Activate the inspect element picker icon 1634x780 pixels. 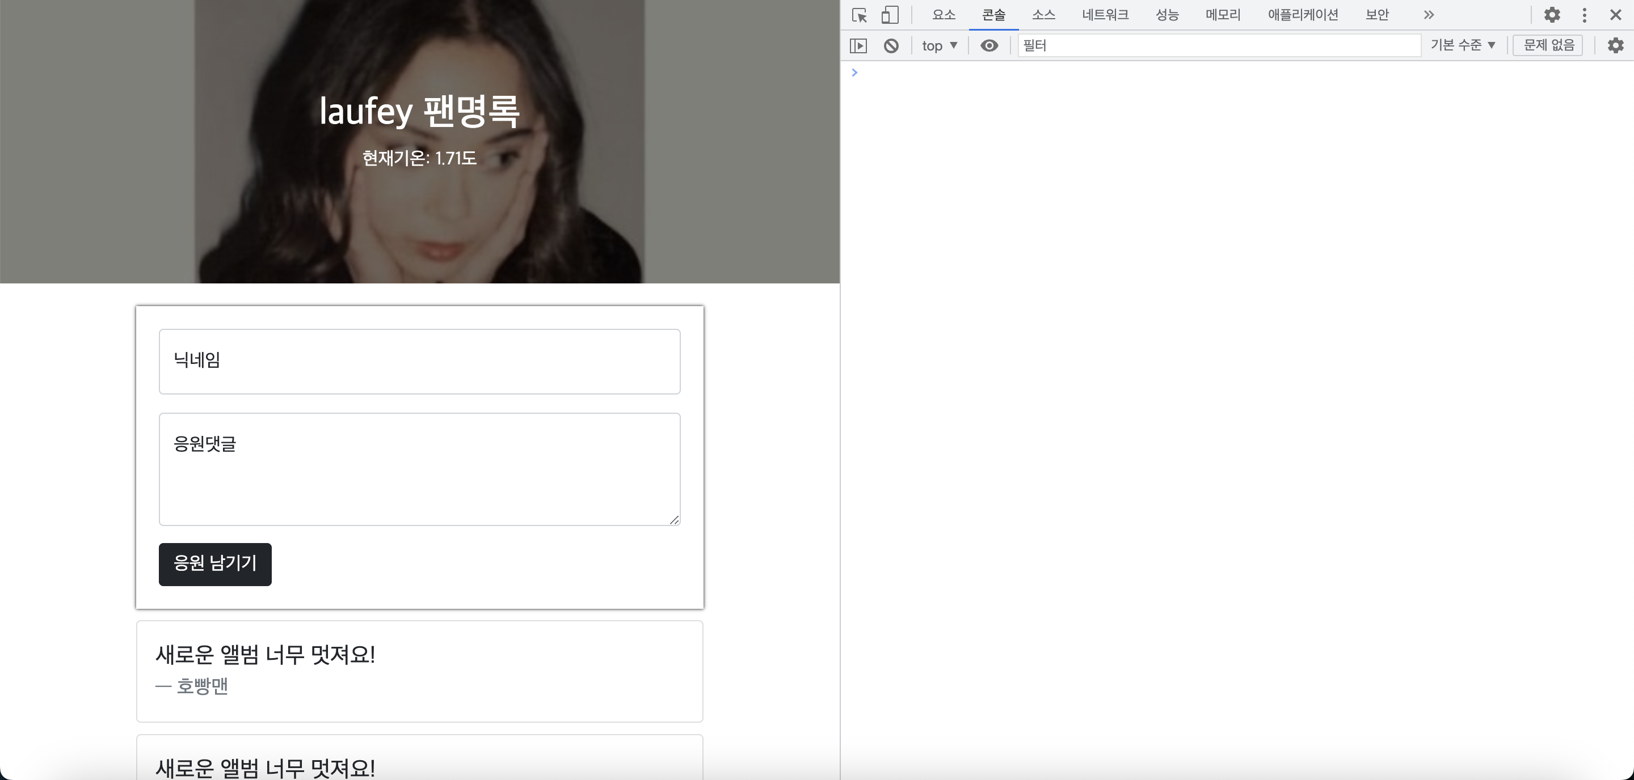pyautogui.click(x=860, y=15)
